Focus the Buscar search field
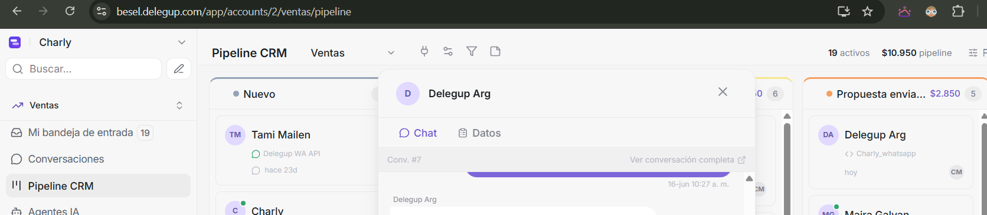Viewport: 987px width, 215px height. pos(83,69)
